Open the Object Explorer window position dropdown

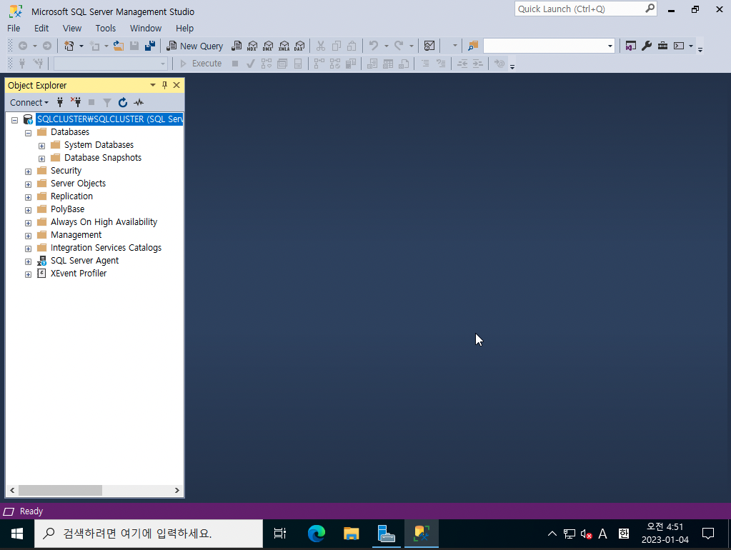[x=152, y=85]
